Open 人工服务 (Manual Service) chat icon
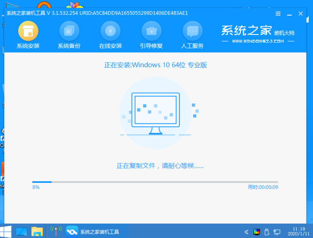313x238 pixels. click(193, 31)
